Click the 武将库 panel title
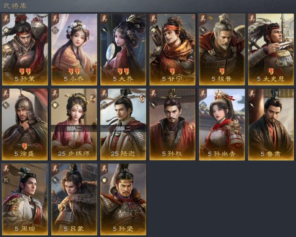 pos(15,6)
